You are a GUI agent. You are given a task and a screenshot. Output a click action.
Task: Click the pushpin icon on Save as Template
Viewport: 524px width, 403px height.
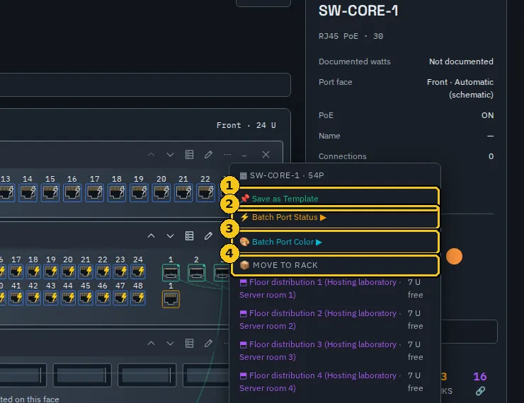pos(244,198)
